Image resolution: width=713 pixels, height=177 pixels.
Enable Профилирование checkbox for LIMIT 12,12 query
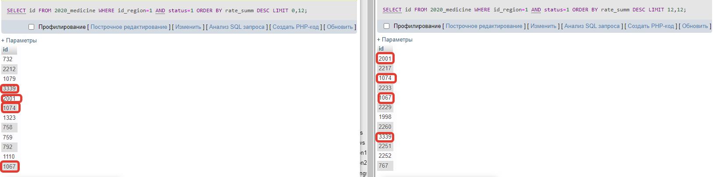[386, 26]
